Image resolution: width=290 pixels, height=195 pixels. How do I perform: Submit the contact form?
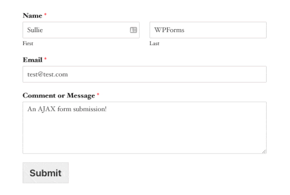click(46, 173)
